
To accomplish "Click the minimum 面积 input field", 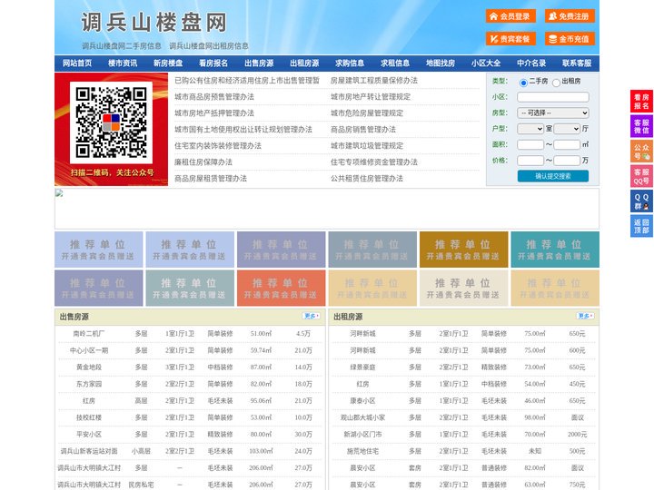I will (x=530, y=144).
